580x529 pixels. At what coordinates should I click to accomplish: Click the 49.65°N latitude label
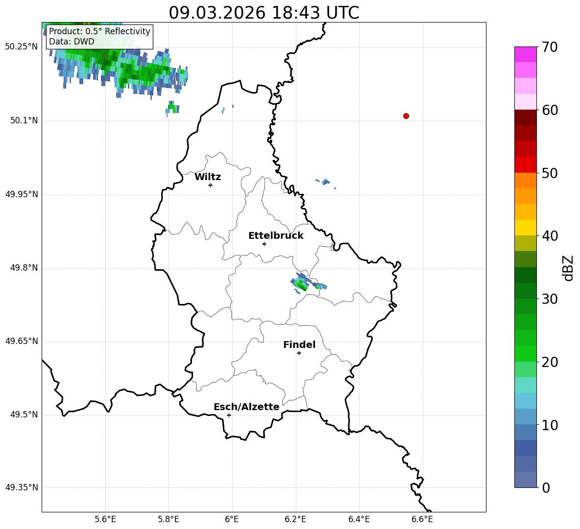point(22,341)
